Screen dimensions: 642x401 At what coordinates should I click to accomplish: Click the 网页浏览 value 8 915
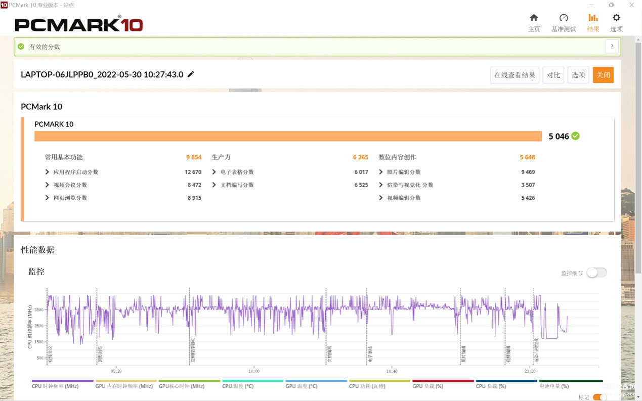pyautogui.click(x=194, y=198)
